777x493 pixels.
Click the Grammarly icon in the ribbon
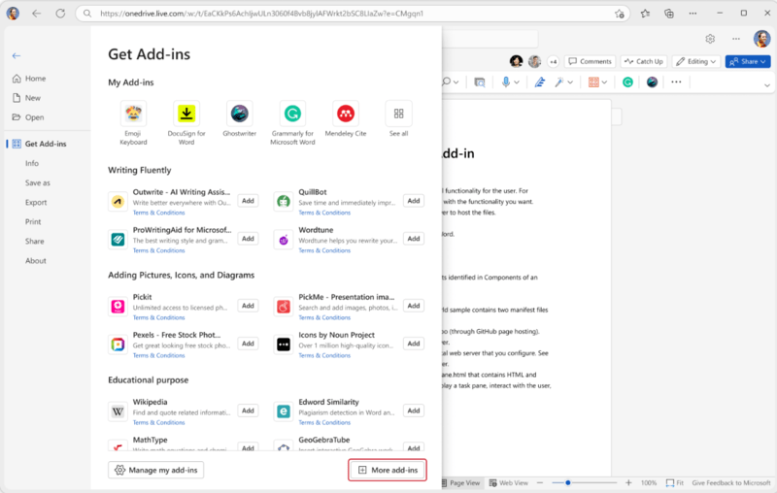tap(627, 82)
